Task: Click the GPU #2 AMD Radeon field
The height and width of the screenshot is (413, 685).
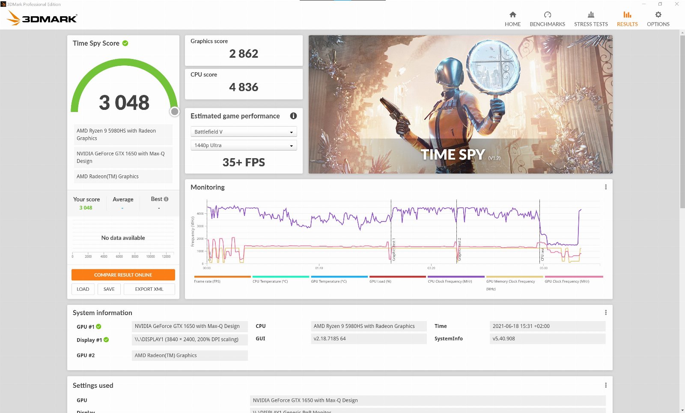Action: point(190,355)
